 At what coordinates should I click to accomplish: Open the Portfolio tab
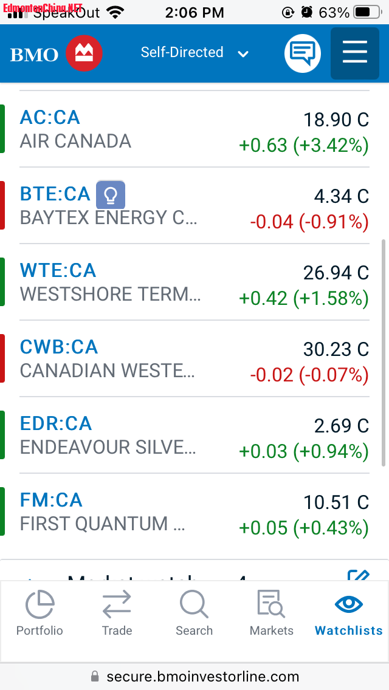(x=40, y=614)
